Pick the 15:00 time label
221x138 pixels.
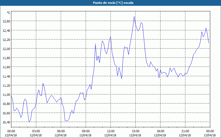135,131
